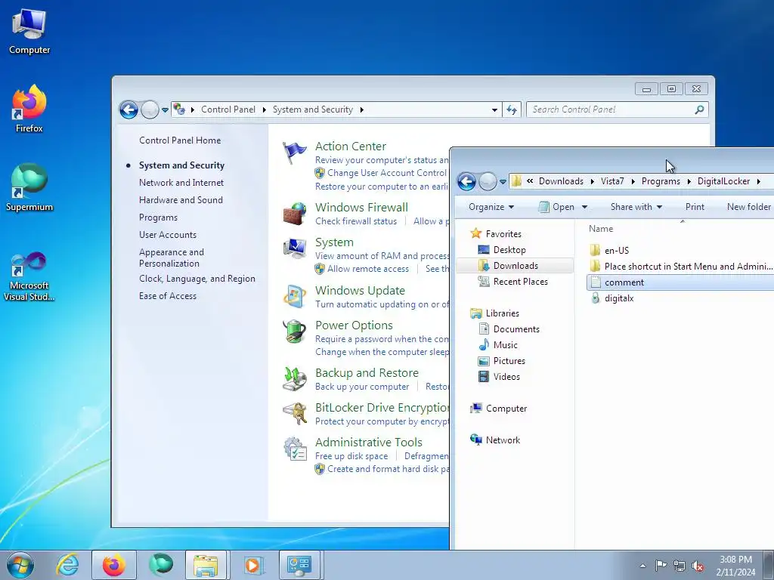Image resolution: width=774 pixels, height=580 pixels.
Task: Open the Computer desktop icon
Action: [29, 32]
